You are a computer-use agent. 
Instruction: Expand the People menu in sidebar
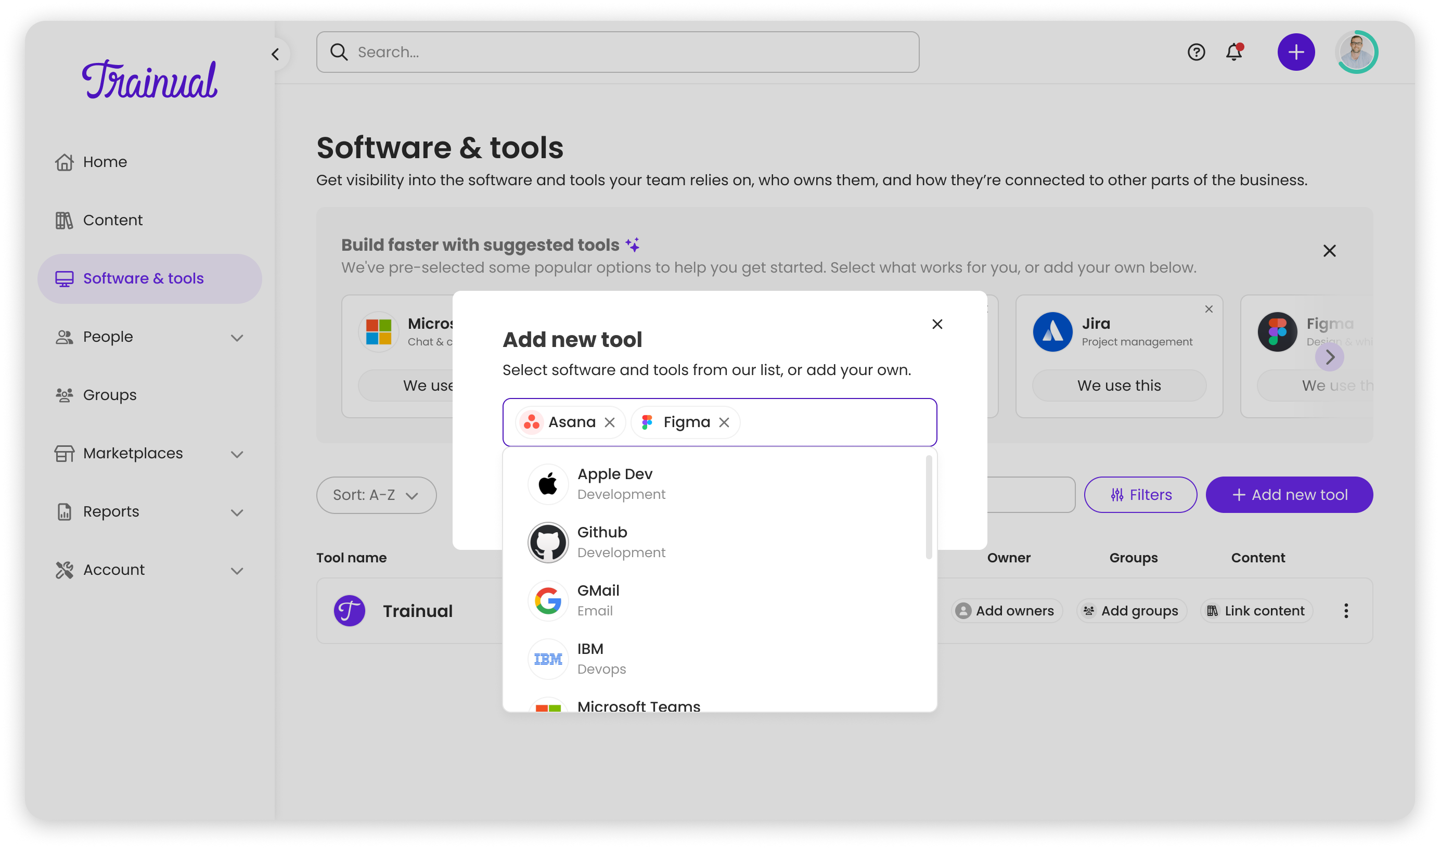coord(237,338)
